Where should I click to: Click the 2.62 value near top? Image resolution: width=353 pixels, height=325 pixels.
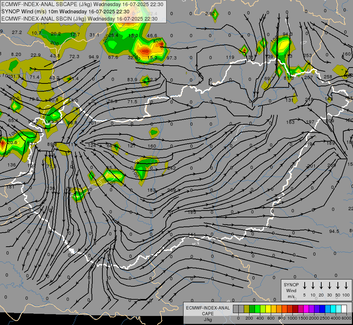pyautogui.click(x=210, y=13)
